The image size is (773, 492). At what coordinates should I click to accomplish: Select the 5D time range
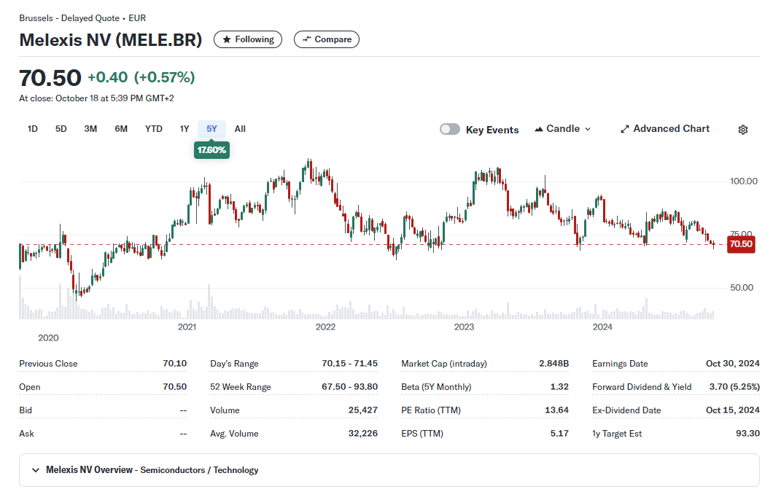tap(61, 129)
